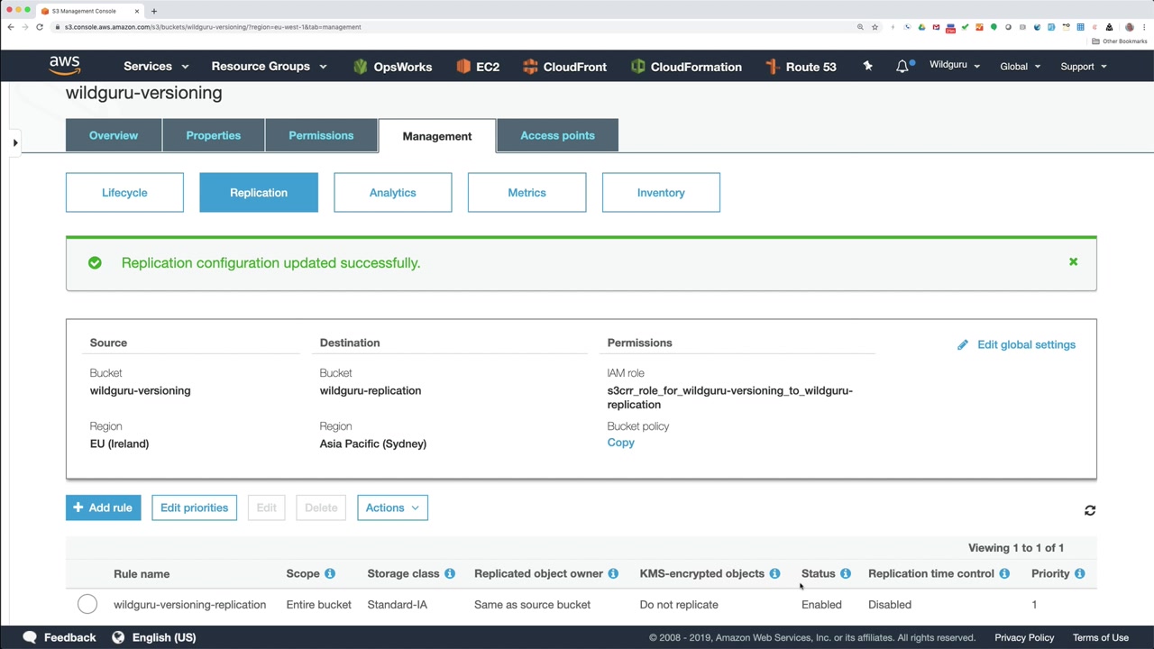Switch to the Overview tab
This screenshot has width=1154, height=649.
(114, 135)
